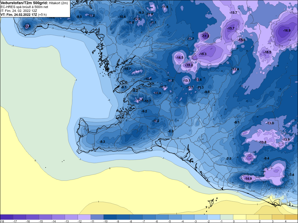This screenshot has width=298, height=223.
Task: Click the -7.5 temperature label
Action: click(229, 159)
